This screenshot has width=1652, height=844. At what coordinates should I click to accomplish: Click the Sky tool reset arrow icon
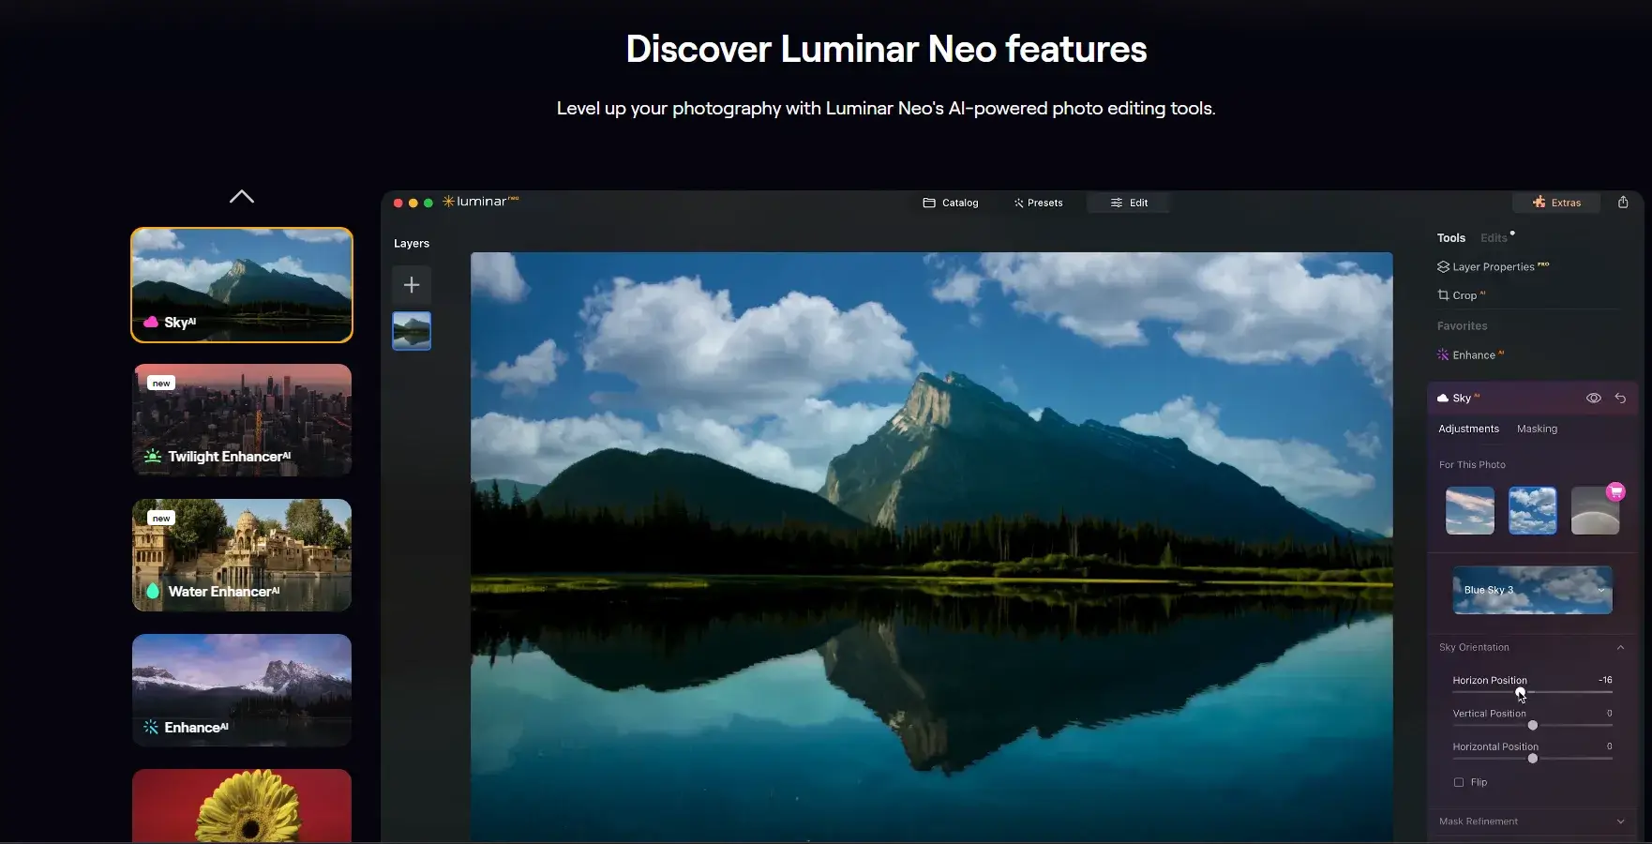[1620, 399]
